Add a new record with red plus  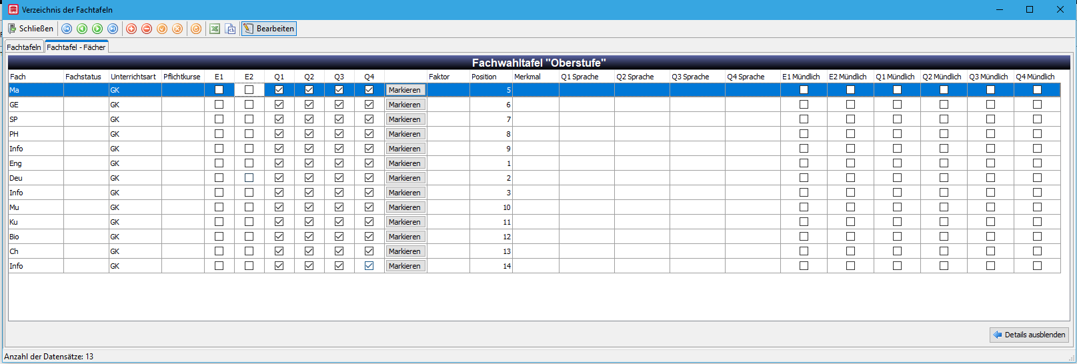[131, 29]
